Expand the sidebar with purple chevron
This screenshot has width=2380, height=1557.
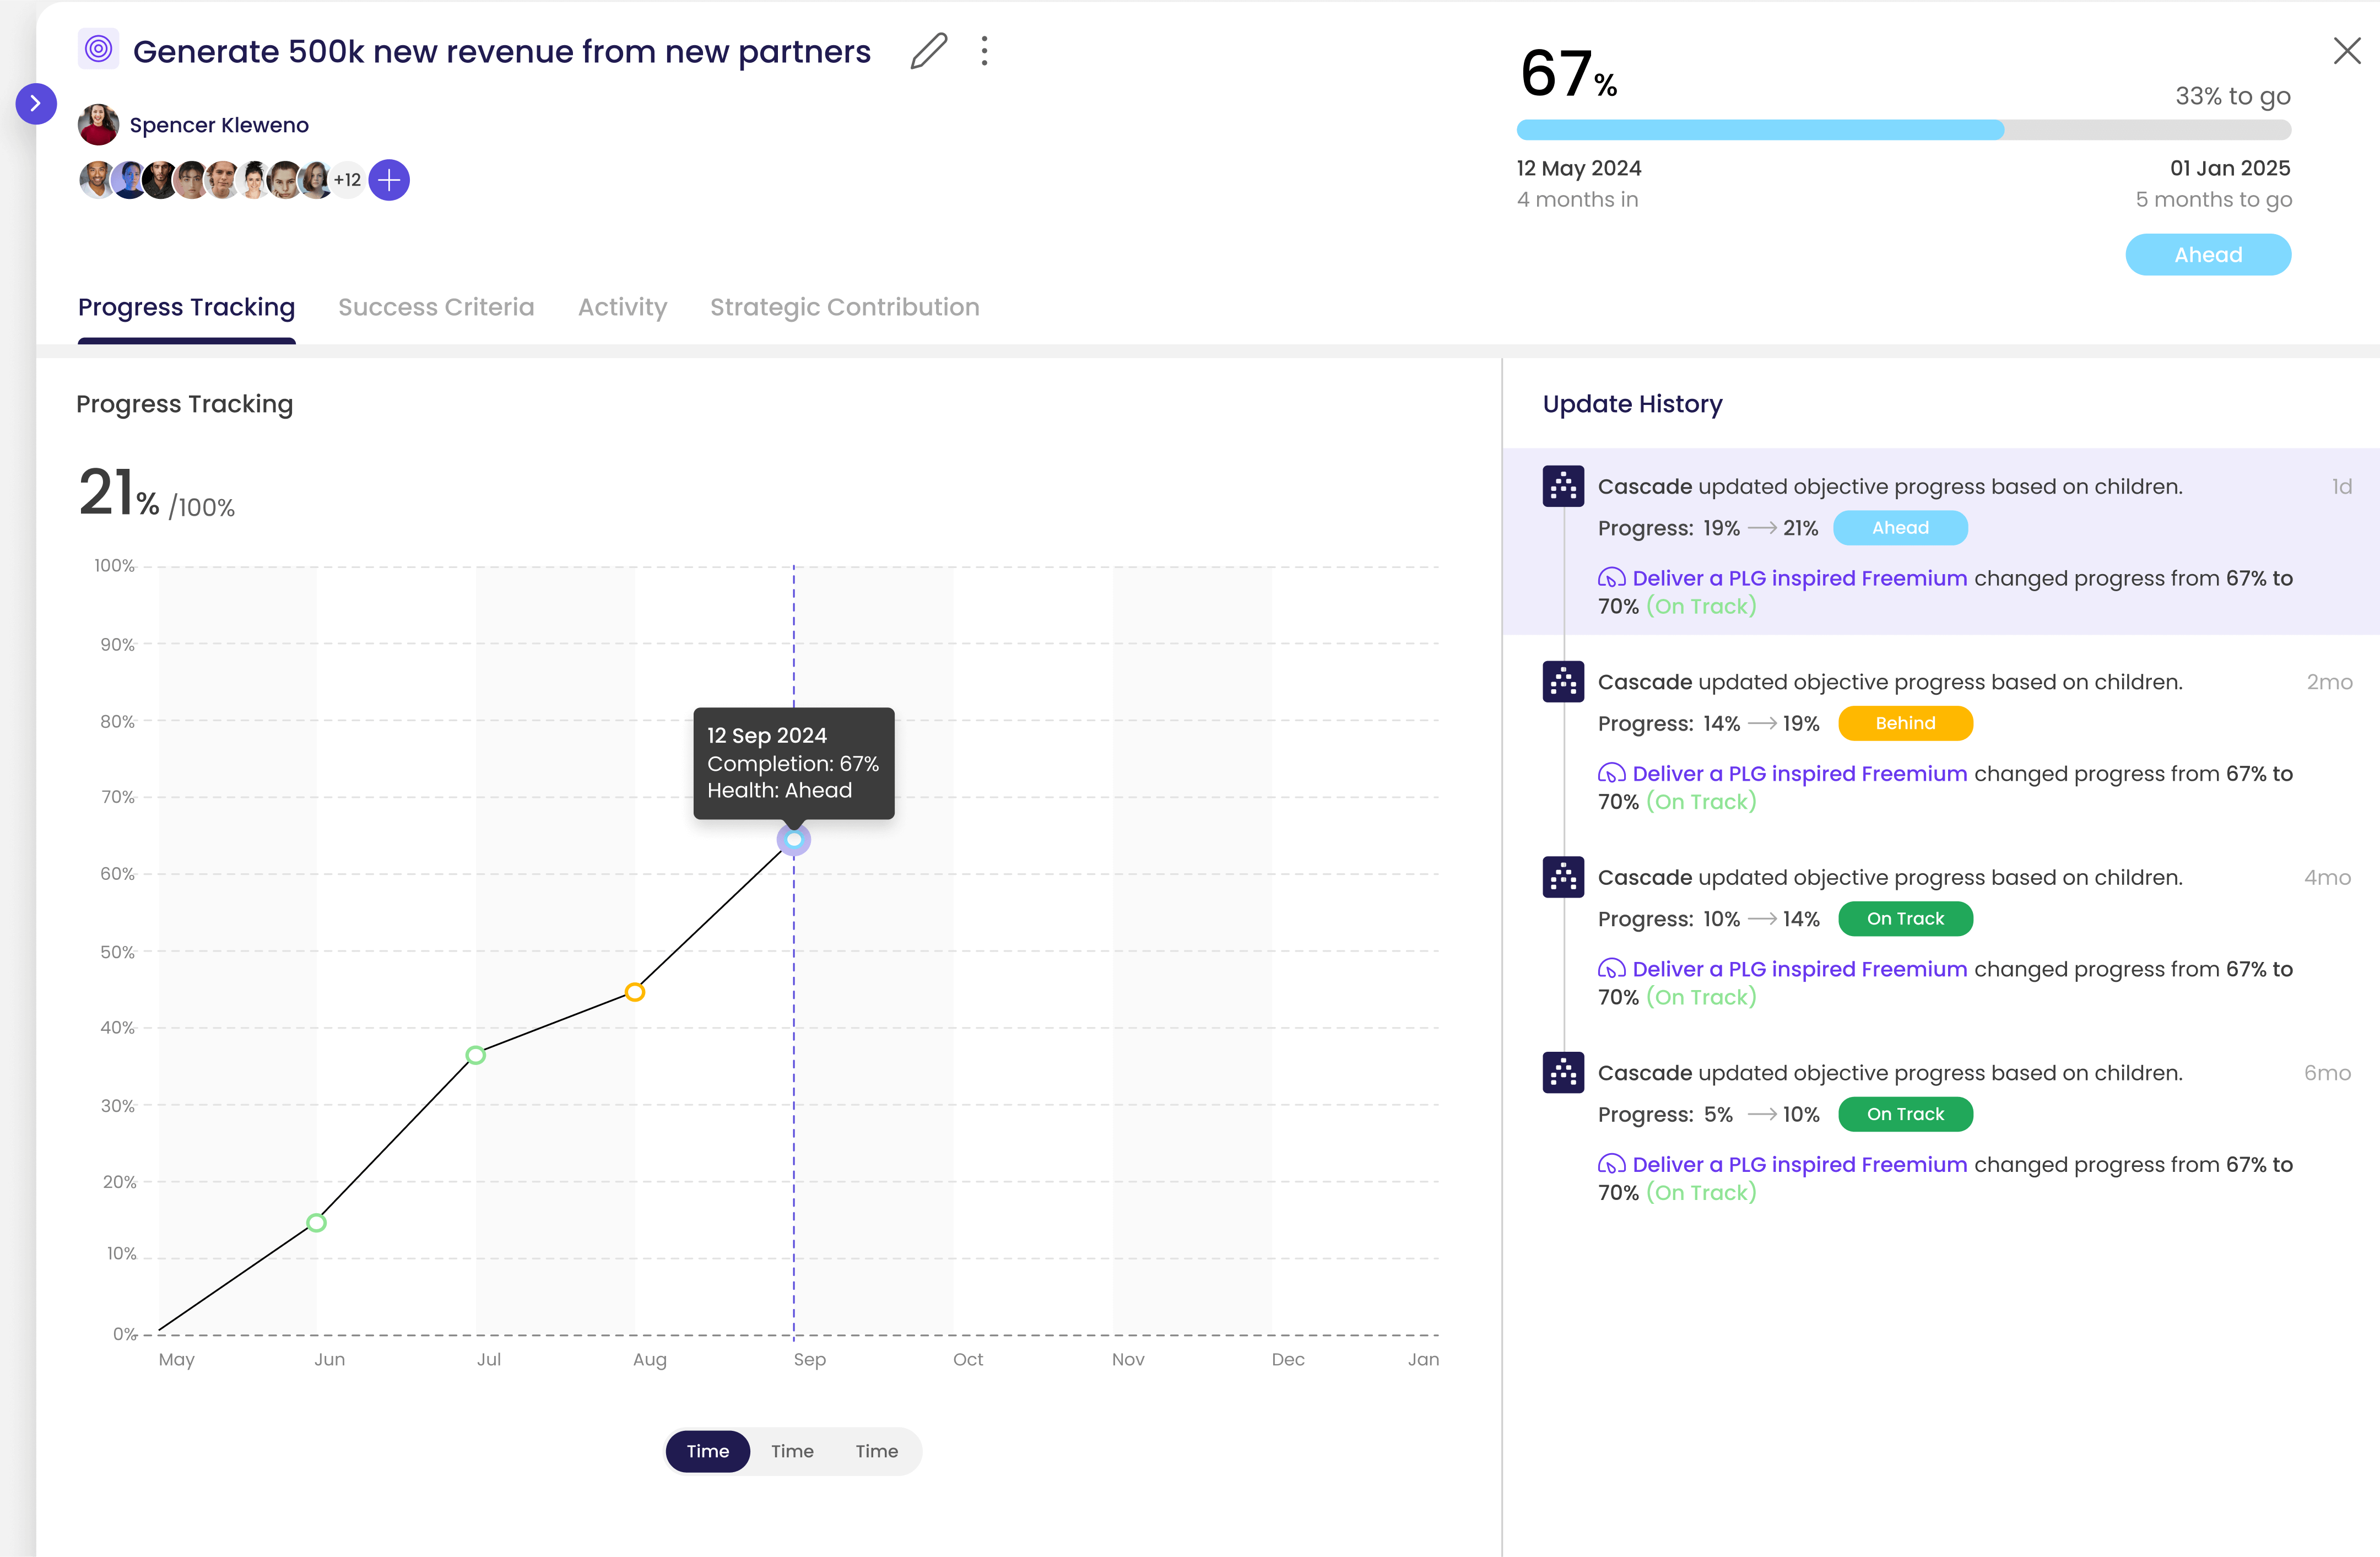[35, 103]
